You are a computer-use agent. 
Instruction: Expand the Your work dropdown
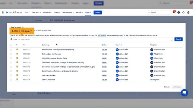click(36, 12)
